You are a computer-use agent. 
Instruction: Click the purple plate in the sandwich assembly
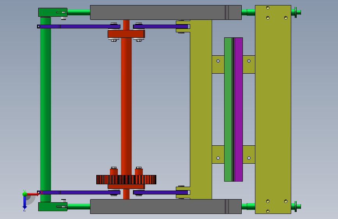[239, 109]
